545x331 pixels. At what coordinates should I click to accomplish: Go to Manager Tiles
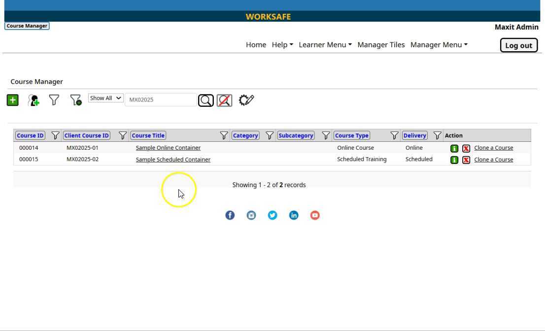point(381,45)
